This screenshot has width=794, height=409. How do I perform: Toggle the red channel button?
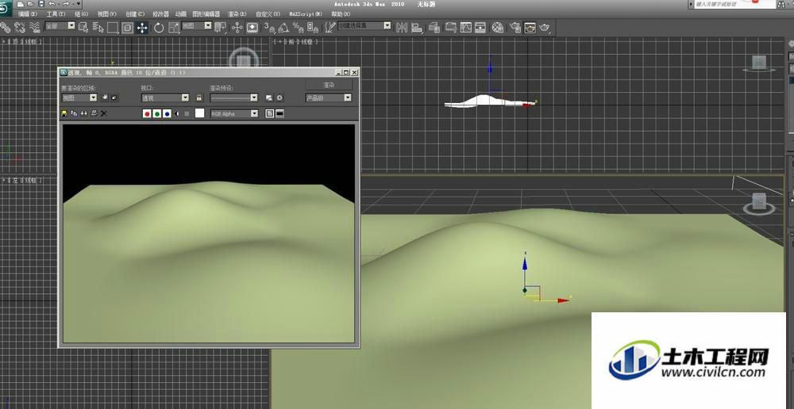pyautogui.click(x=147, y=114)
